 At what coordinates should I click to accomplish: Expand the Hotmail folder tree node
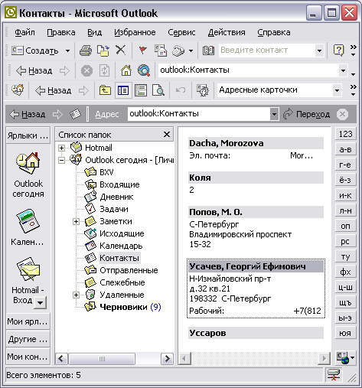61,148
